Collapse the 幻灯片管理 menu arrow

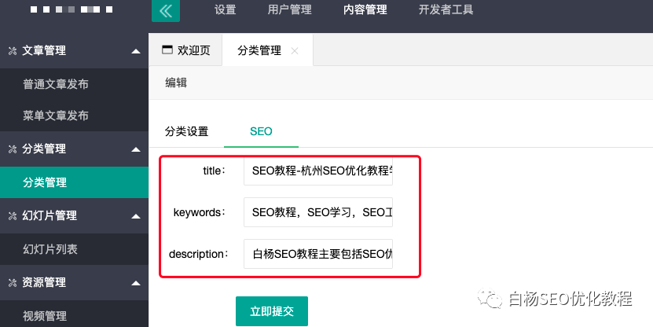[135, 215]
